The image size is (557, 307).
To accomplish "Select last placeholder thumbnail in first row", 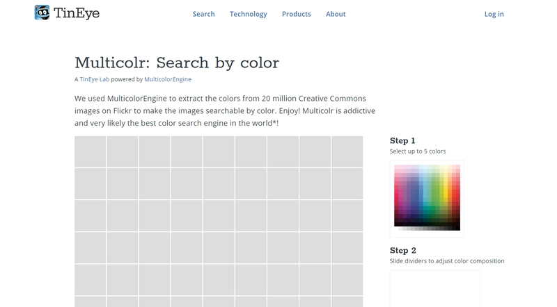I will tap(347, 151).
